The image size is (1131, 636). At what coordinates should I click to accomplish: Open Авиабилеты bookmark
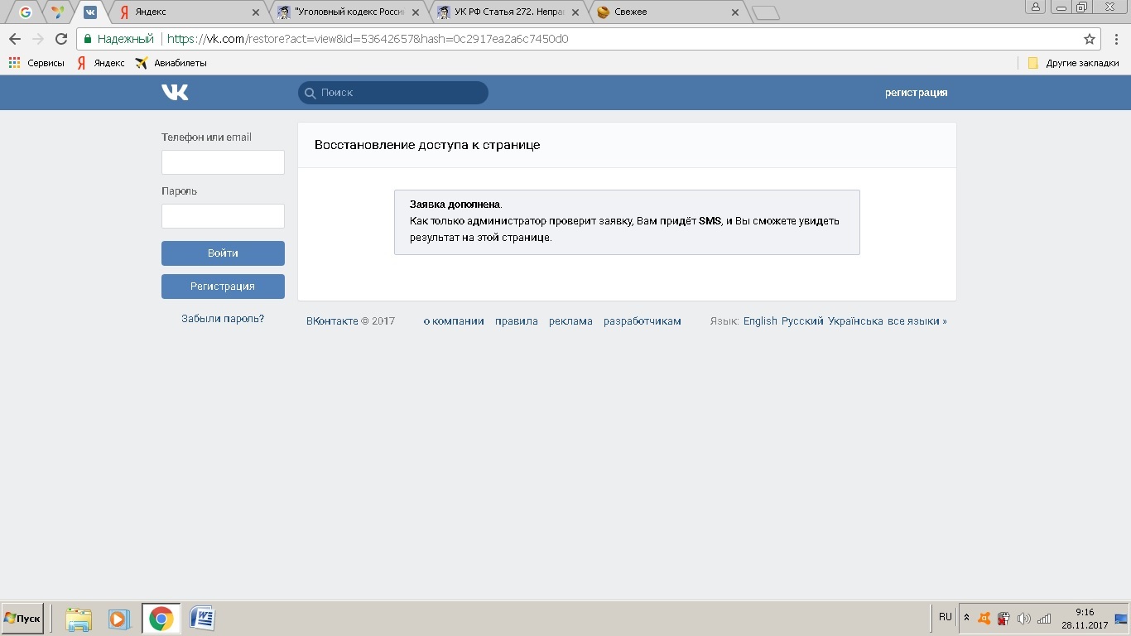[171, 63]
